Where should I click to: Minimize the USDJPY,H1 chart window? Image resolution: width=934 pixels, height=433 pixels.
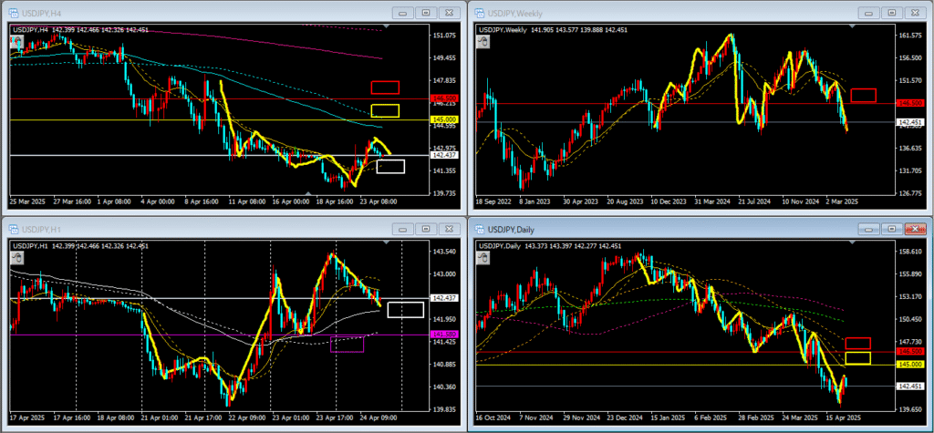click(403, 230)
